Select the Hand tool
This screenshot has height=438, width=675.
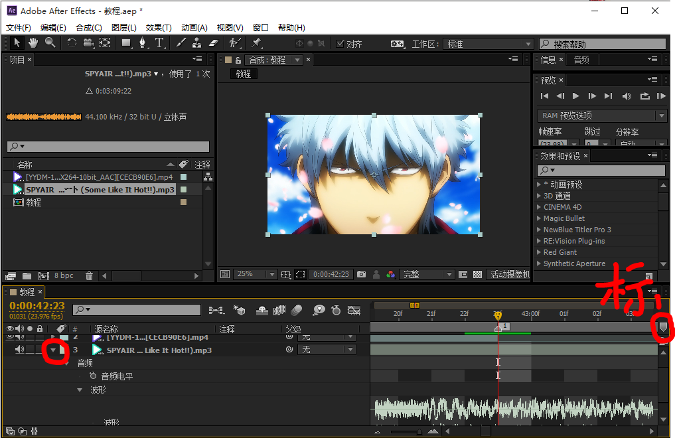33,42
